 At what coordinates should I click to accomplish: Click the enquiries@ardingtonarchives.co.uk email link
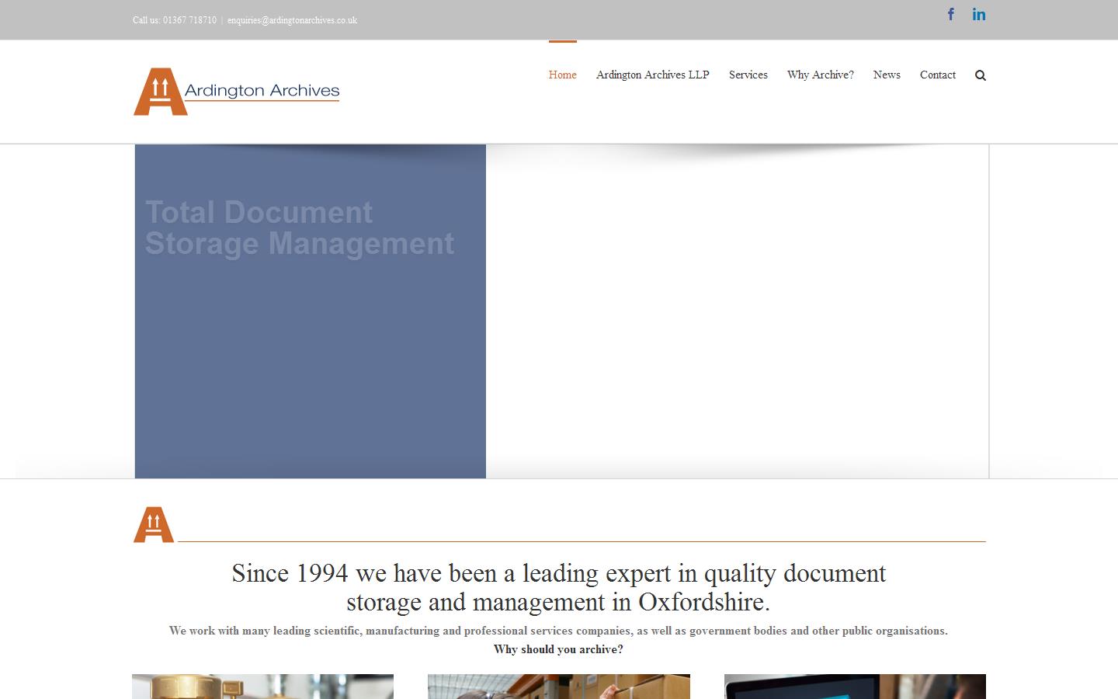click(x=292, y=20)
